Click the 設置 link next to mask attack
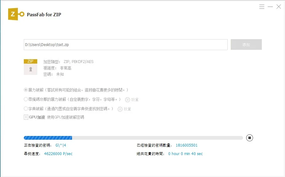 tap(135, 100)
